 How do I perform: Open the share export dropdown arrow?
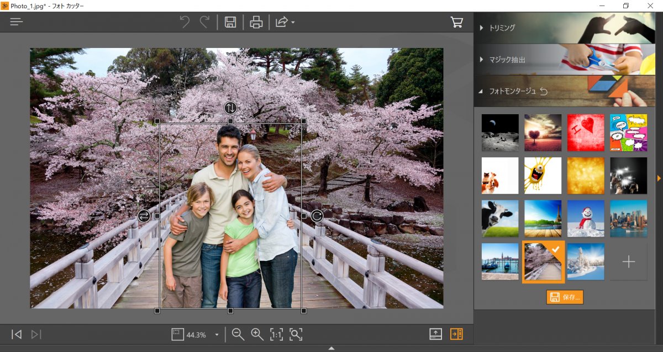(293, 23)
